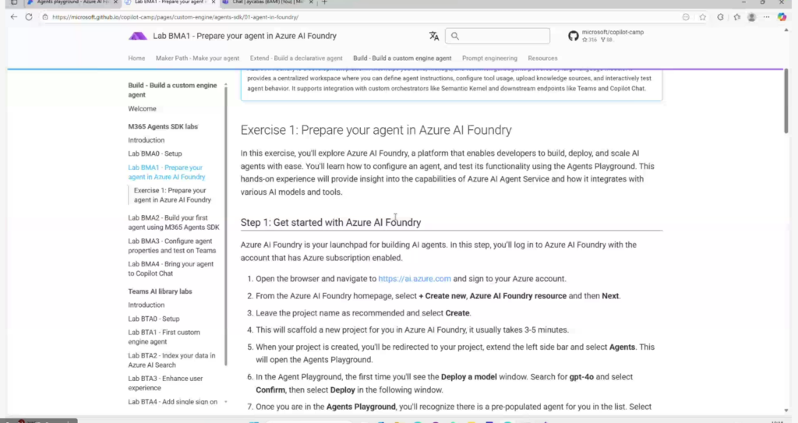Open Lab BMA0 - Setup
Viewport: 798px width, 423px height.
(x=155, y=153)
